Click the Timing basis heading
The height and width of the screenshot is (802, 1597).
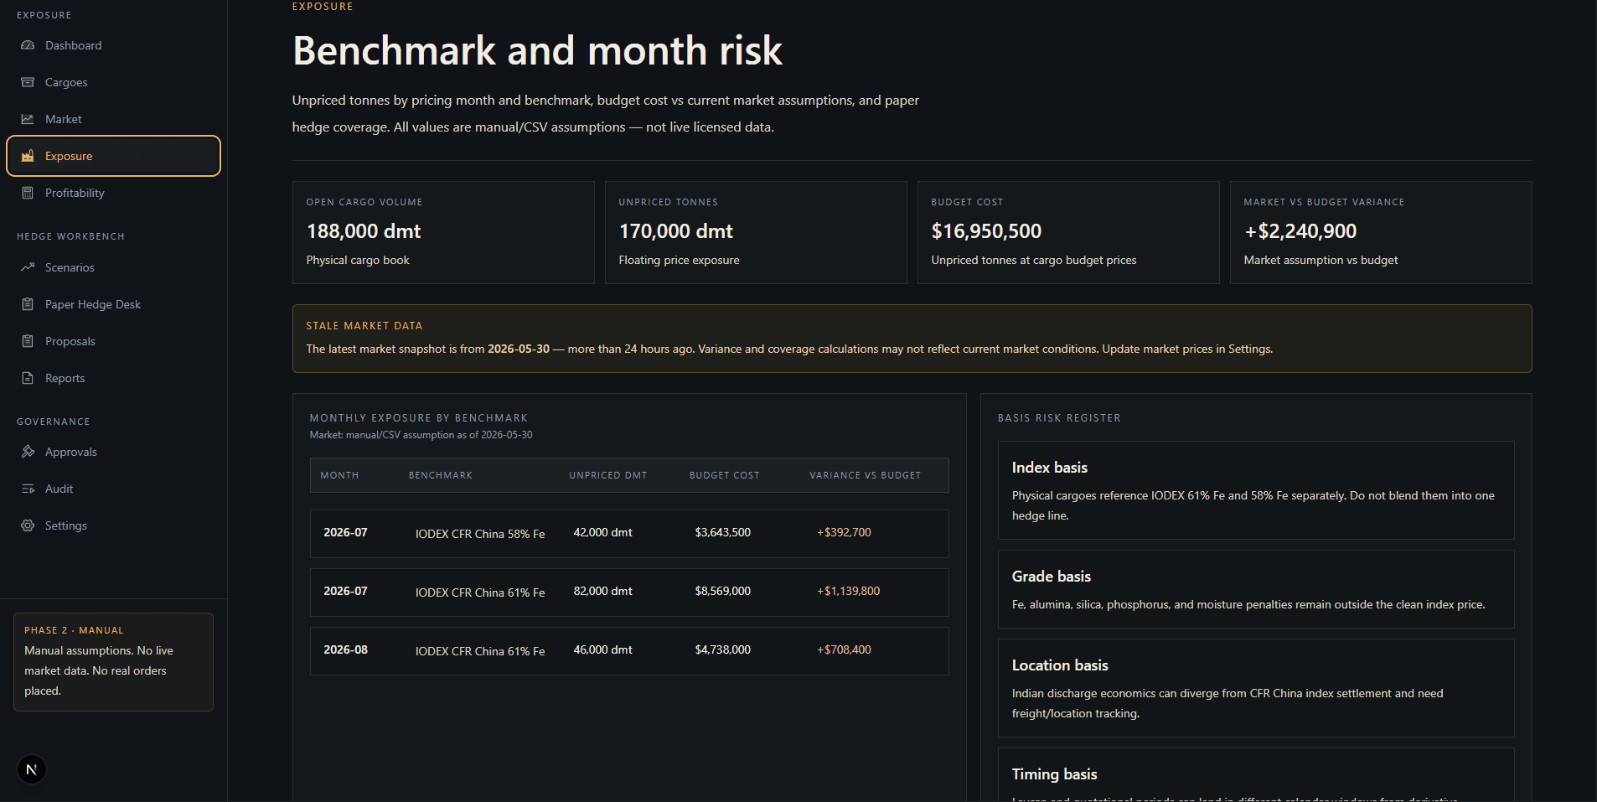point(1054,774)
